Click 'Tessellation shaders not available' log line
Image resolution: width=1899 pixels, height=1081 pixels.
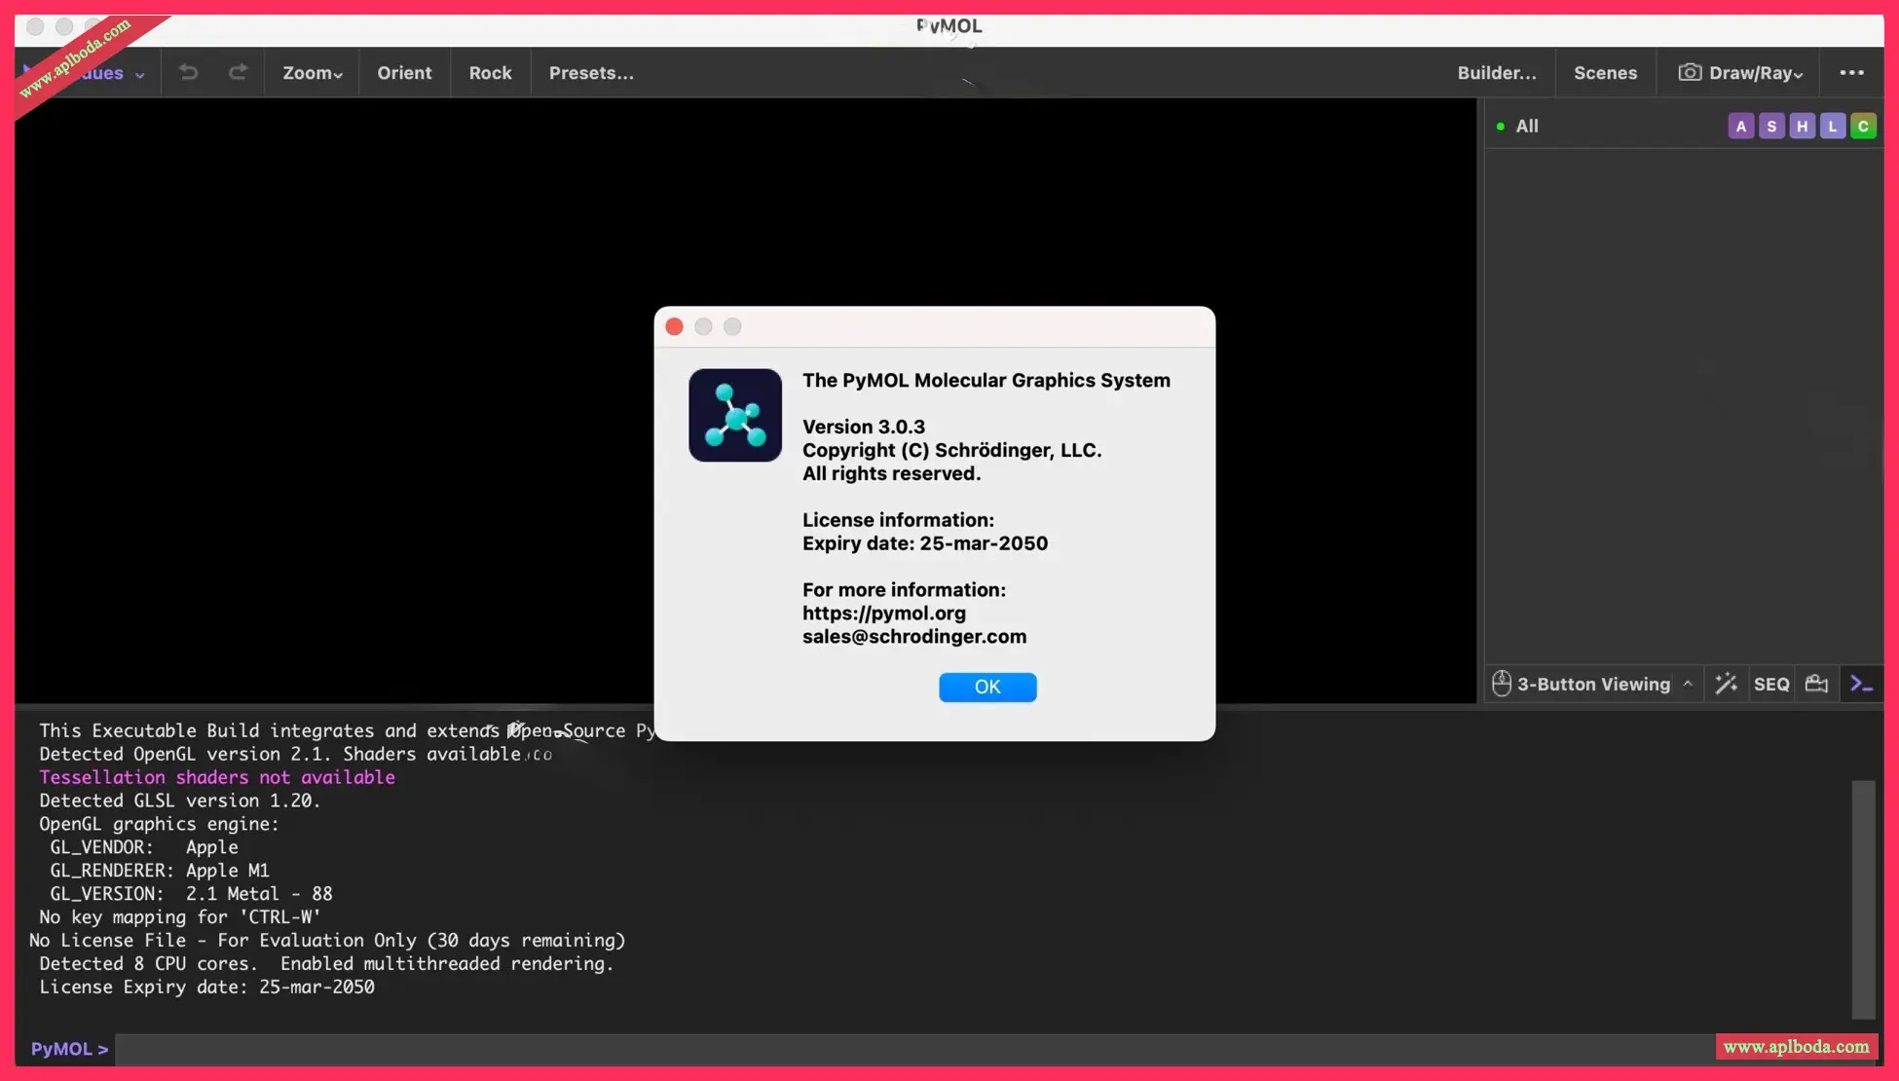[217, 777]
